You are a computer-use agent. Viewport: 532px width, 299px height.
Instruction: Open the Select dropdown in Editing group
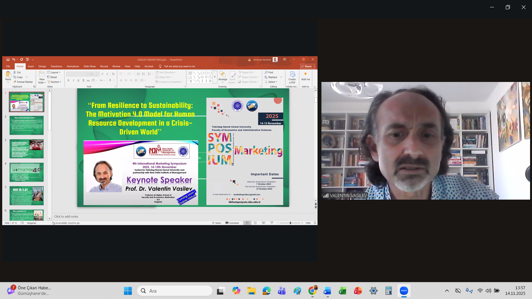point(271,82)
